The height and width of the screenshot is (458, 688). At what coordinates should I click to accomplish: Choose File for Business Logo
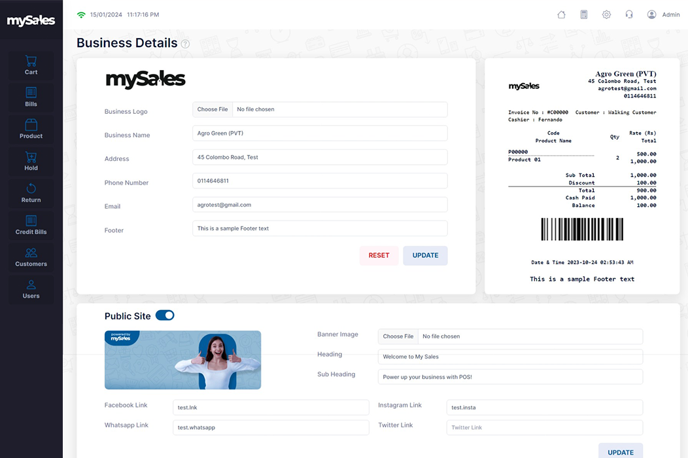tap(213, 109)
